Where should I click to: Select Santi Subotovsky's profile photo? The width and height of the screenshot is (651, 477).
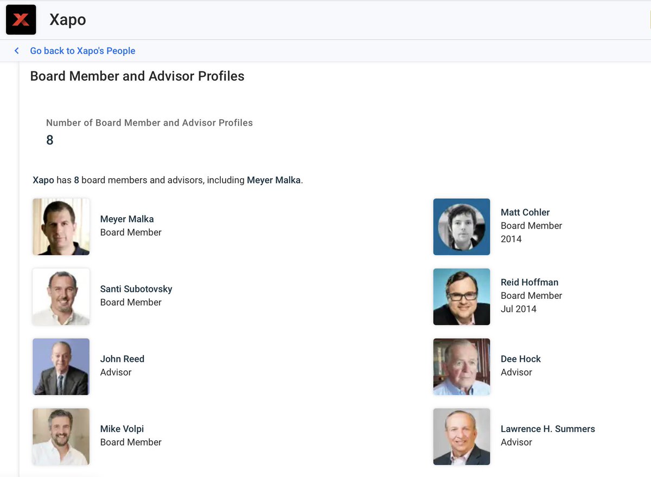(61, 296)
